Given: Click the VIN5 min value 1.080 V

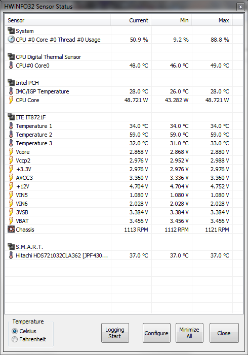Looking at the screenshot, I should click(x=179, y=195).
